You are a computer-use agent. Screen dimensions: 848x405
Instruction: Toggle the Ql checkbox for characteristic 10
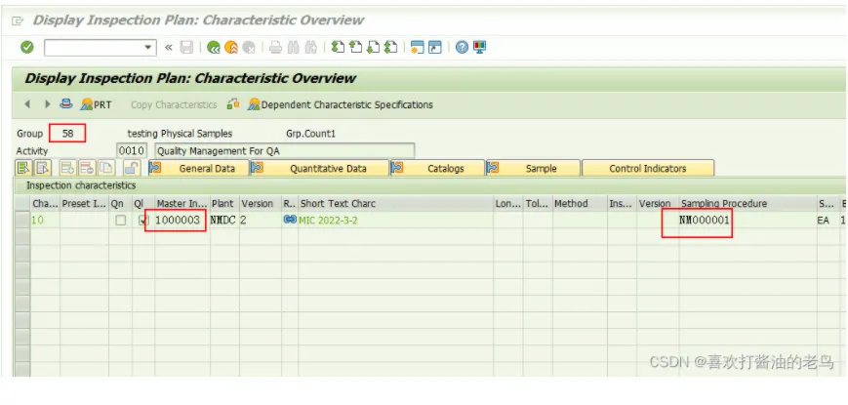tap(142, 221)
